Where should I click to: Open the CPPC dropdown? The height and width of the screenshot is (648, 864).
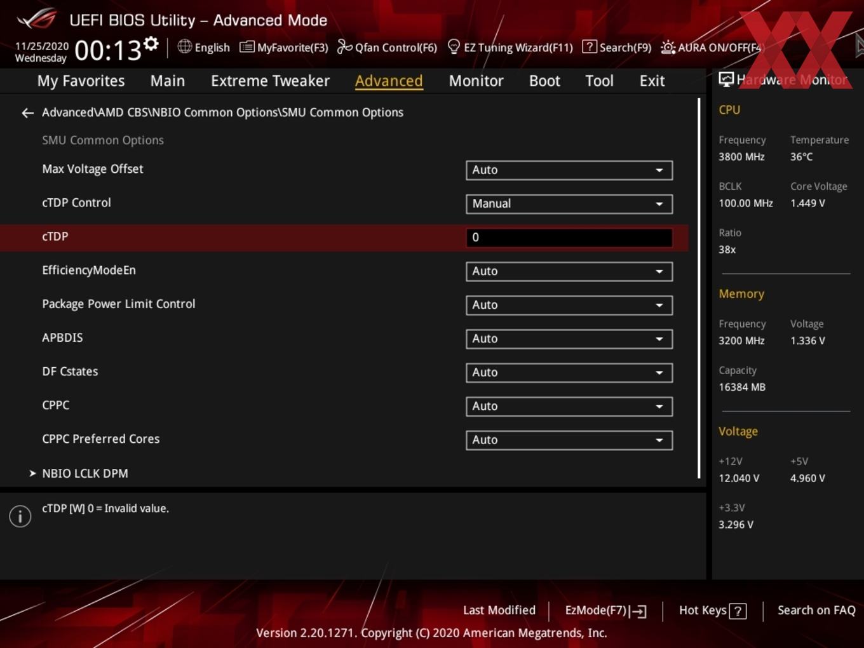[569, 406]
